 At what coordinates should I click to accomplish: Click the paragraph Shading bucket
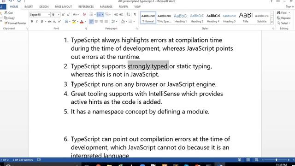[x=123, y=22]
